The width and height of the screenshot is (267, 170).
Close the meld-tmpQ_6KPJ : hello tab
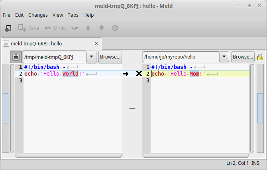[96, 43]
